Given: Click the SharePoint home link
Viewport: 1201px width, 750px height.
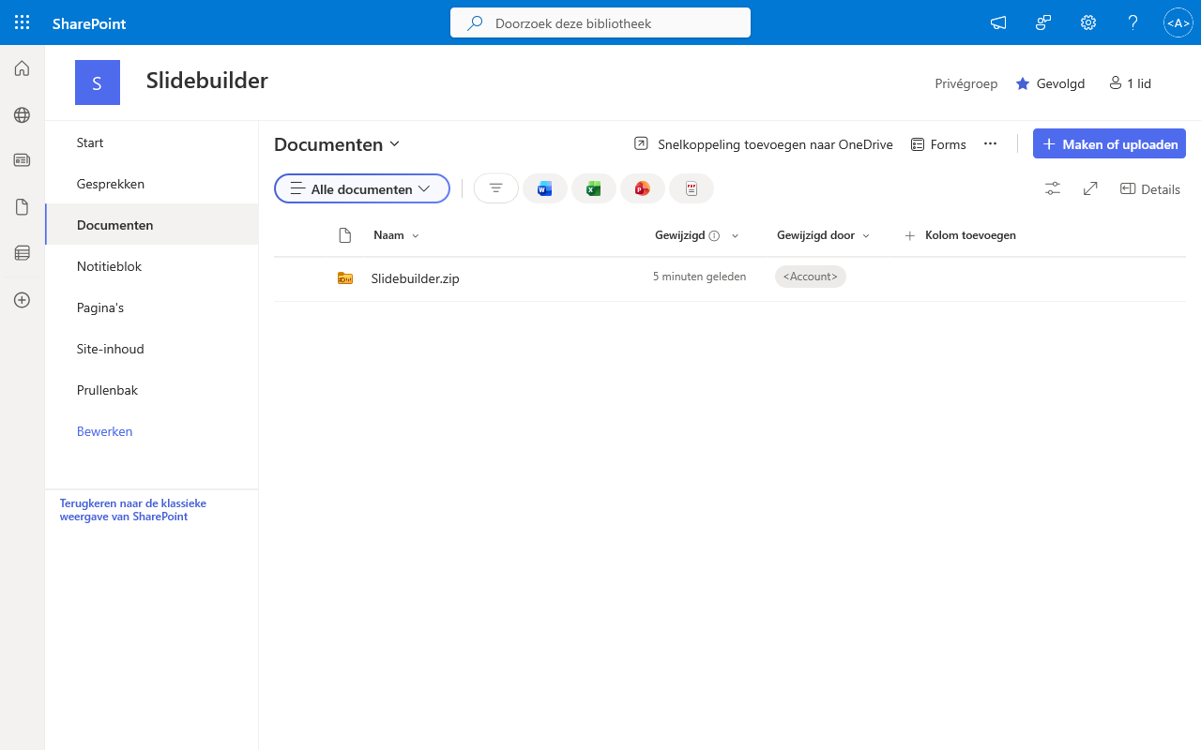Looking at the screenshot, I should point(89,23).
